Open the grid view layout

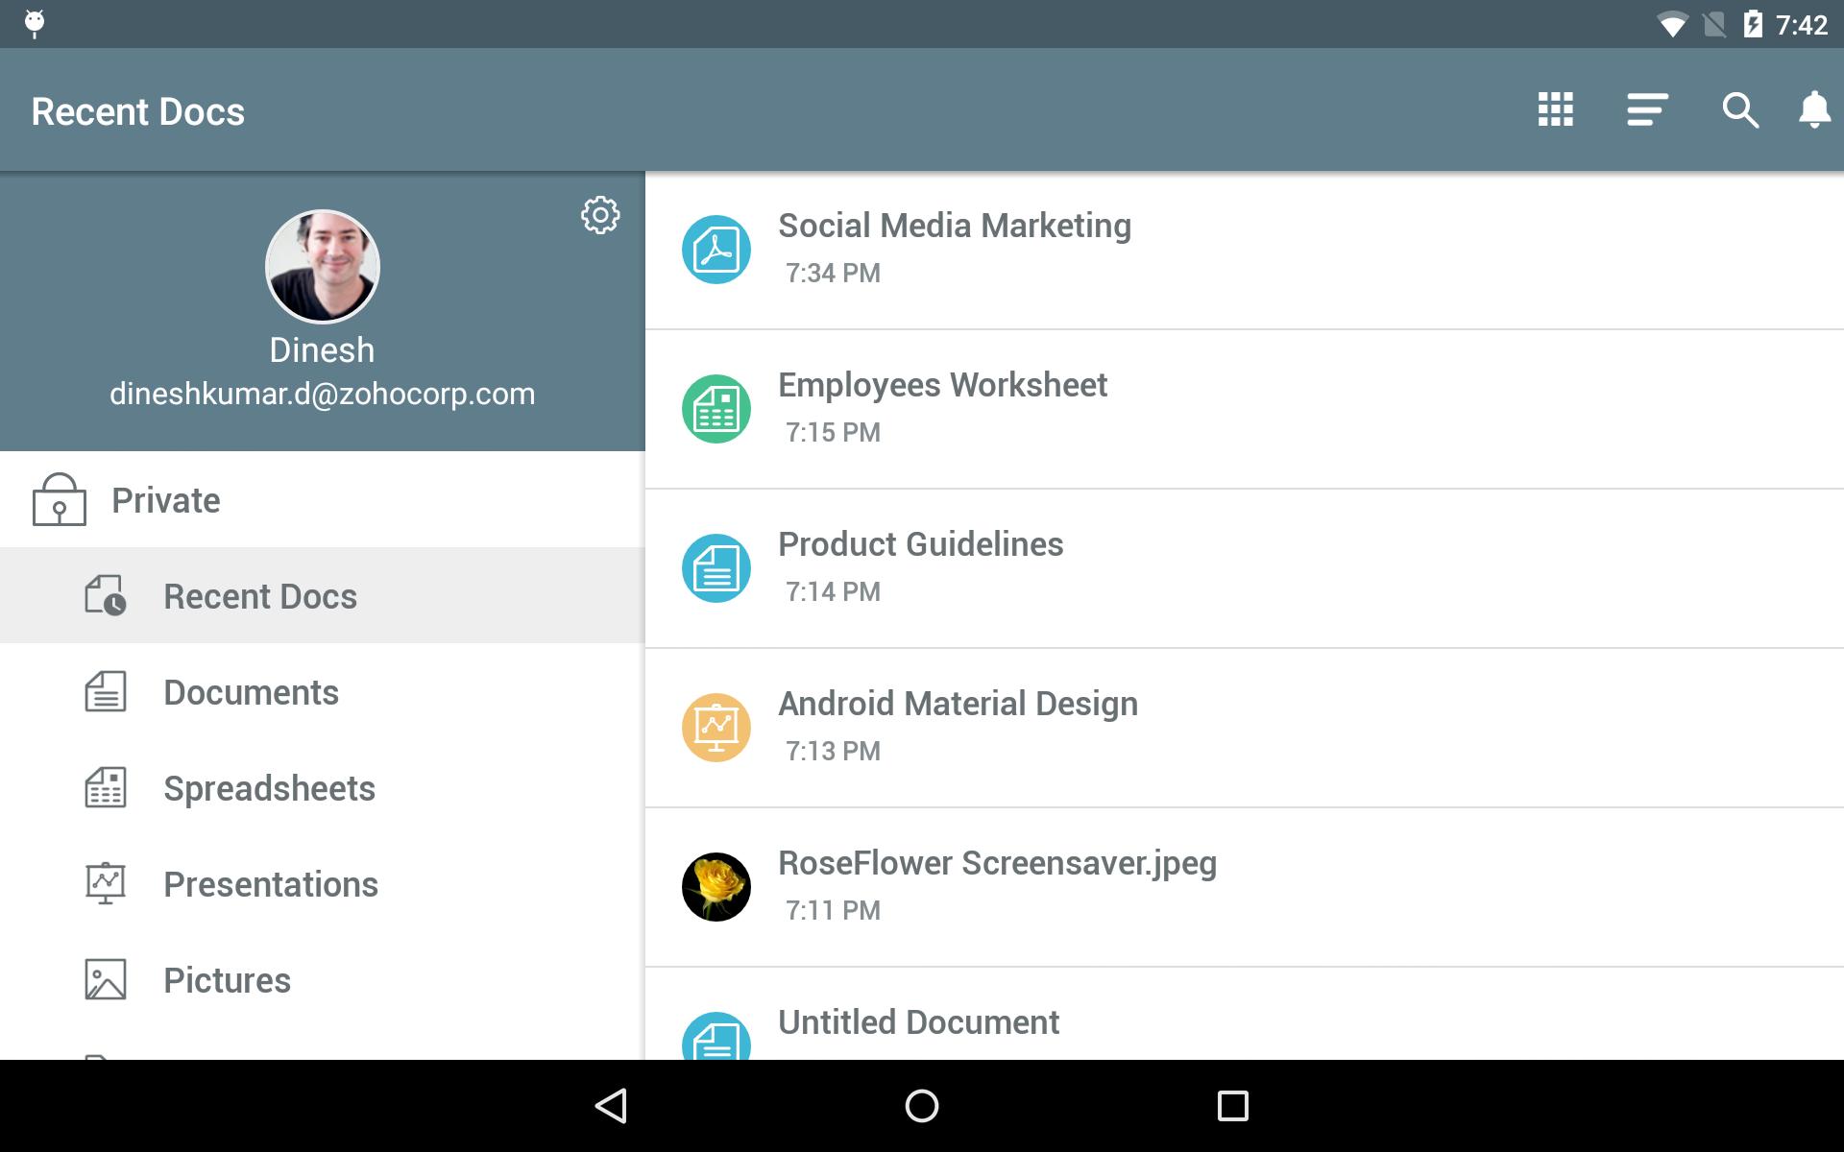1555,108
